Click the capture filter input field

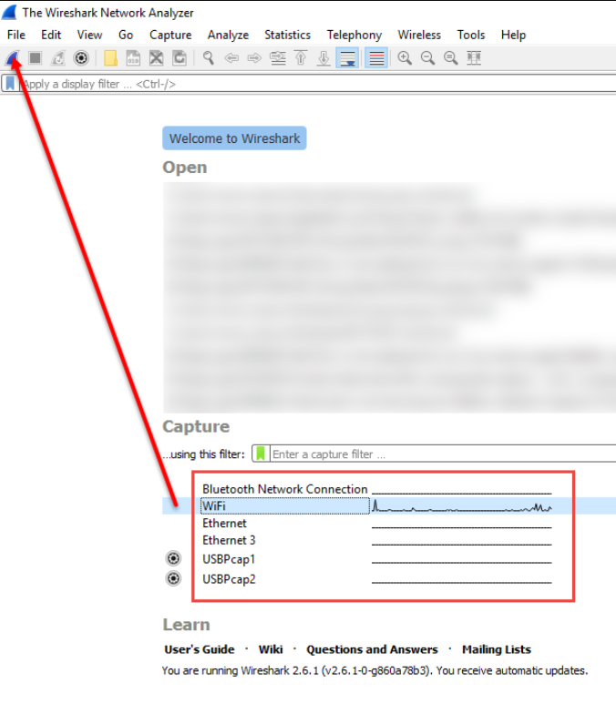443,454
